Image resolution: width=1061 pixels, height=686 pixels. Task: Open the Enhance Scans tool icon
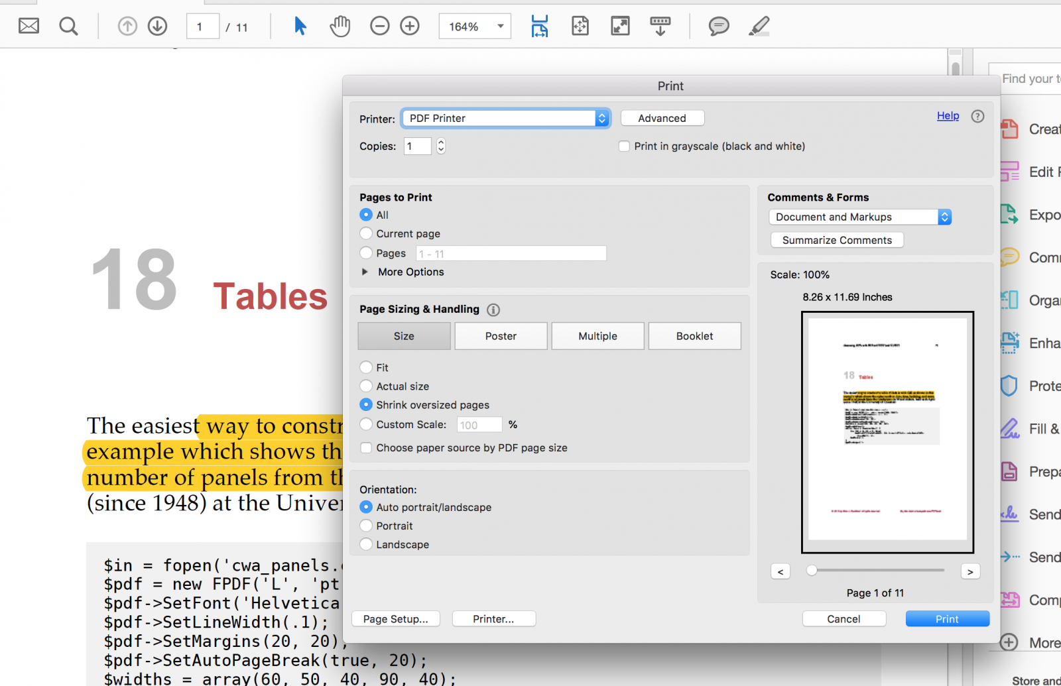point(1009,343)
